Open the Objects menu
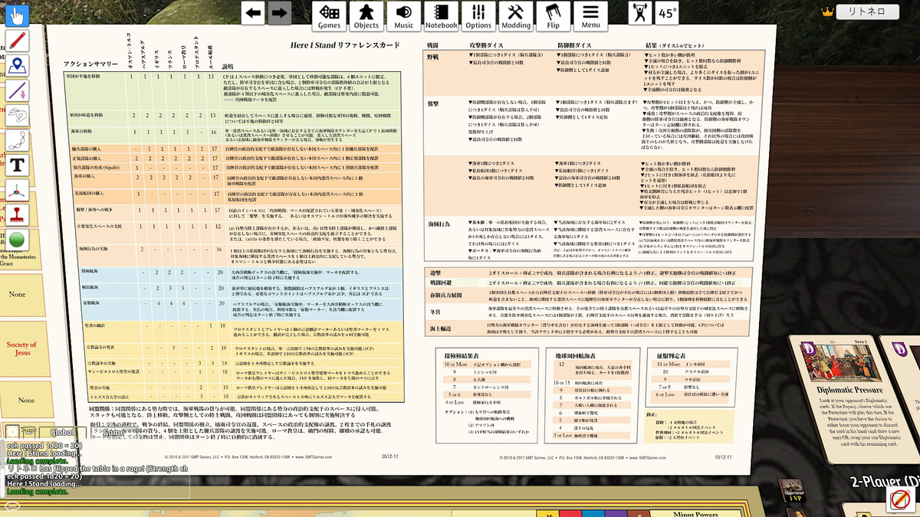Viewport: 920px width, 517px height. [366, 16]
